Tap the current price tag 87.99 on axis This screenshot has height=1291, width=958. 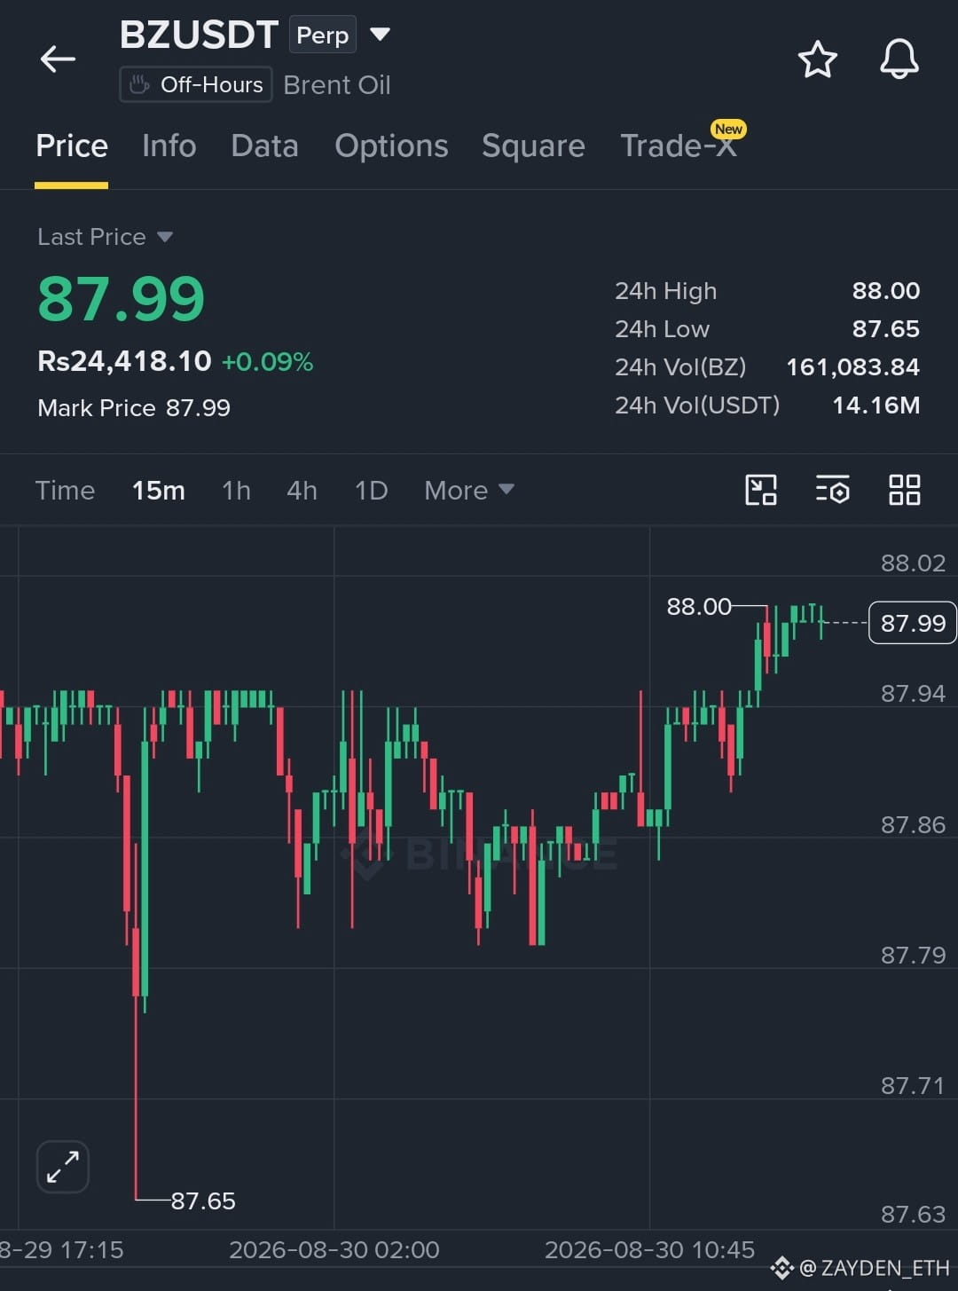click(x=913, y=623)
